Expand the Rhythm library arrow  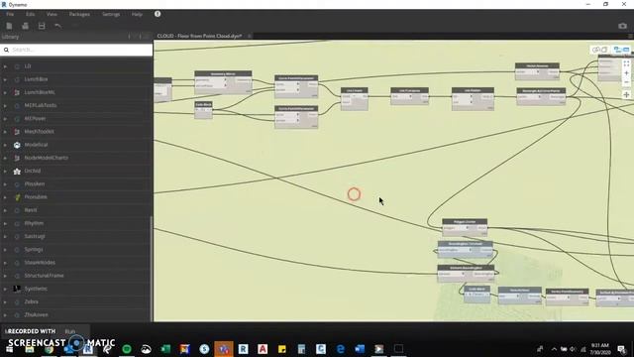(5, 223)
